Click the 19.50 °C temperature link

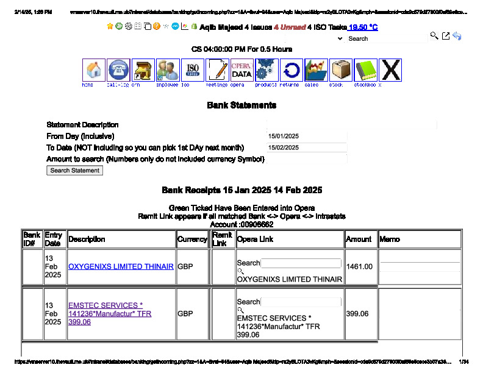tap(363, 27)
